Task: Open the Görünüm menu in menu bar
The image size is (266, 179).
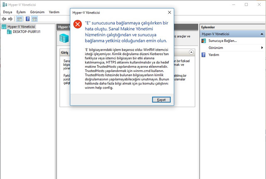Action: tap(37, 12)
